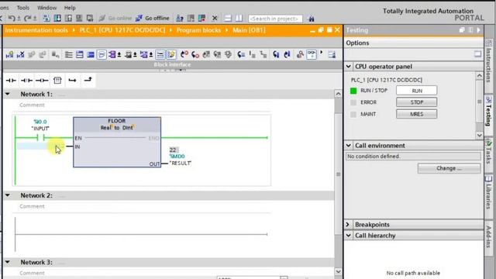Open the Help menu

(70, 8)
